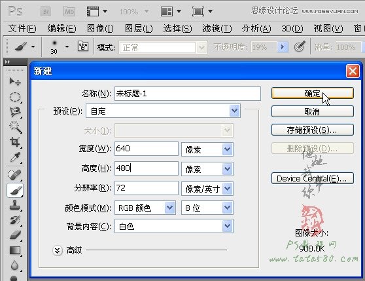
Task: Select the Magic Wand tool
Action: pos(15,127)
